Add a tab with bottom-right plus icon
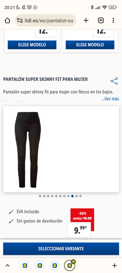122x273 pixels. coord(115,265)
